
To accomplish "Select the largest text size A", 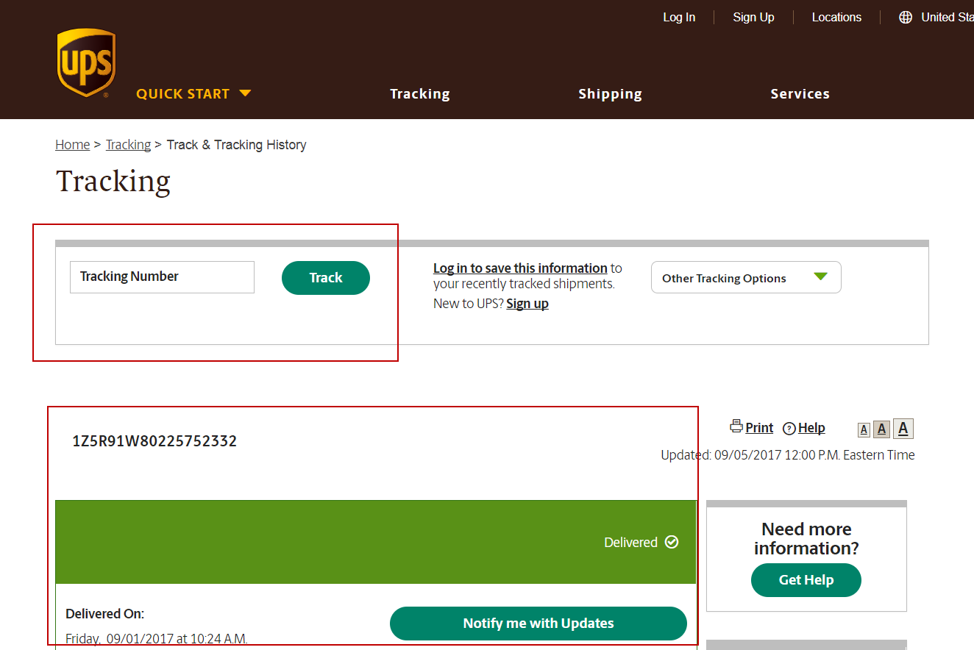I will 903,429.
